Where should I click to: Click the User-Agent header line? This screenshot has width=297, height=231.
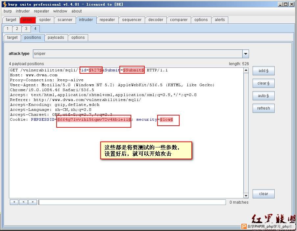click(x=112, y=85)
